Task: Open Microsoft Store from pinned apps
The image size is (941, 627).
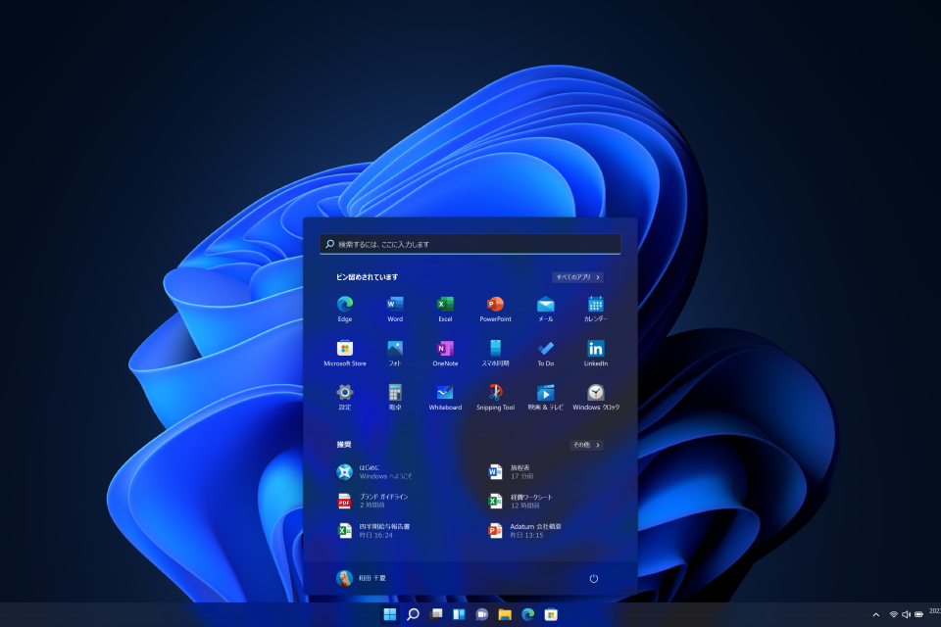Action: (344, 350)
